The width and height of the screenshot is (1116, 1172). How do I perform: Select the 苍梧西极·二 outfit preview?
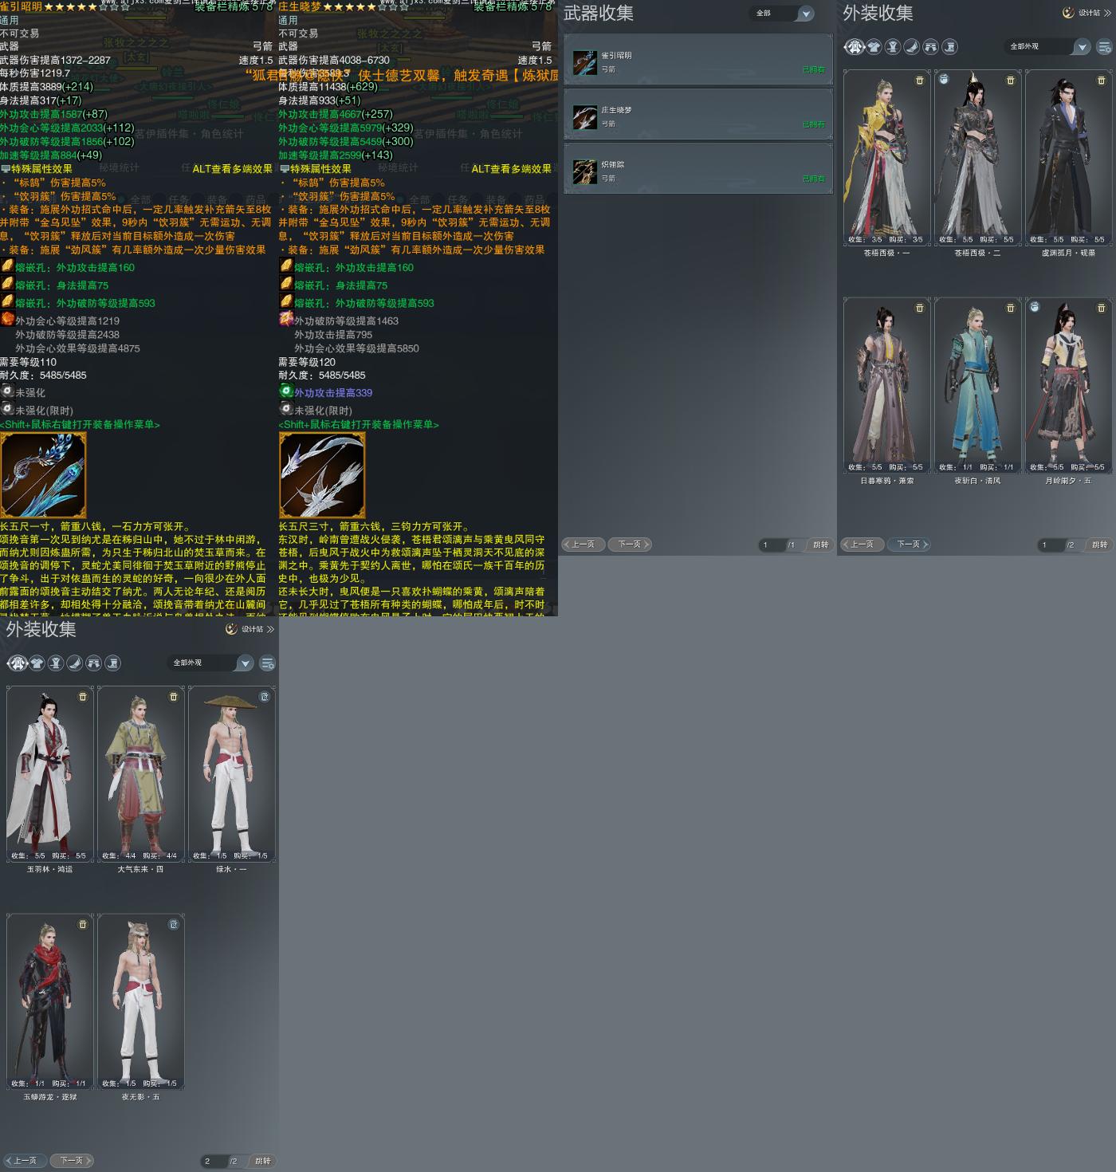click(x=978, y=158)
